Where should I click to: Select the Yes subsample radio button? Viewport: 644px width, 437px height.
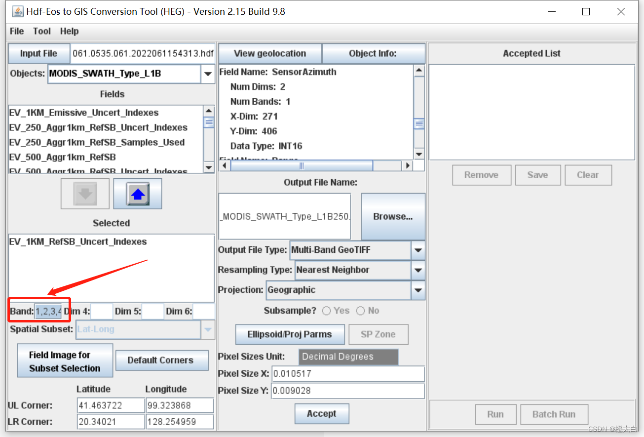point(326,311)
